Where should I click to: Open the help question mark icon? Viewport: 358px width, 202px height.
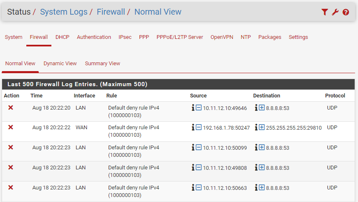point(345,12)
